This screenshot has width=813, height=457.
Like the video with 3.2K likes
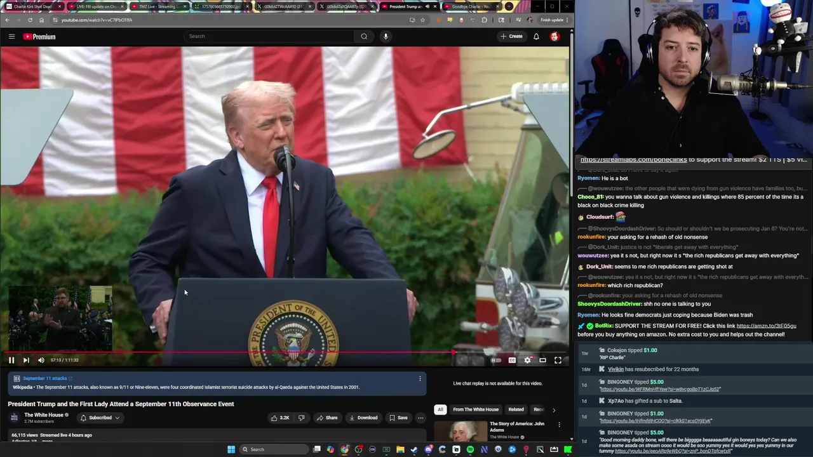click(279, 418)
